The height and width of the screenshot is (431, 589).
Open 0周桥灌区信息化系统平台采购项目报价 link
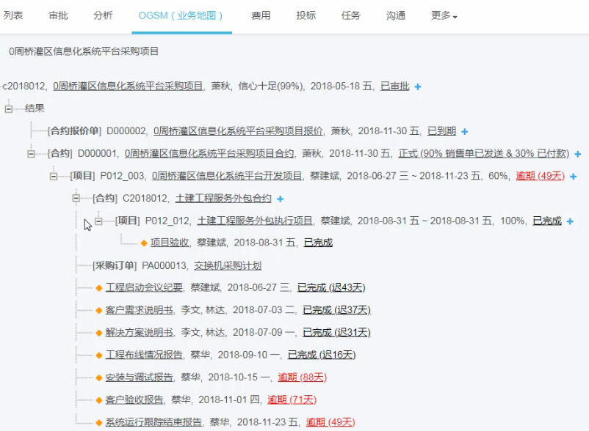point(238,131)
